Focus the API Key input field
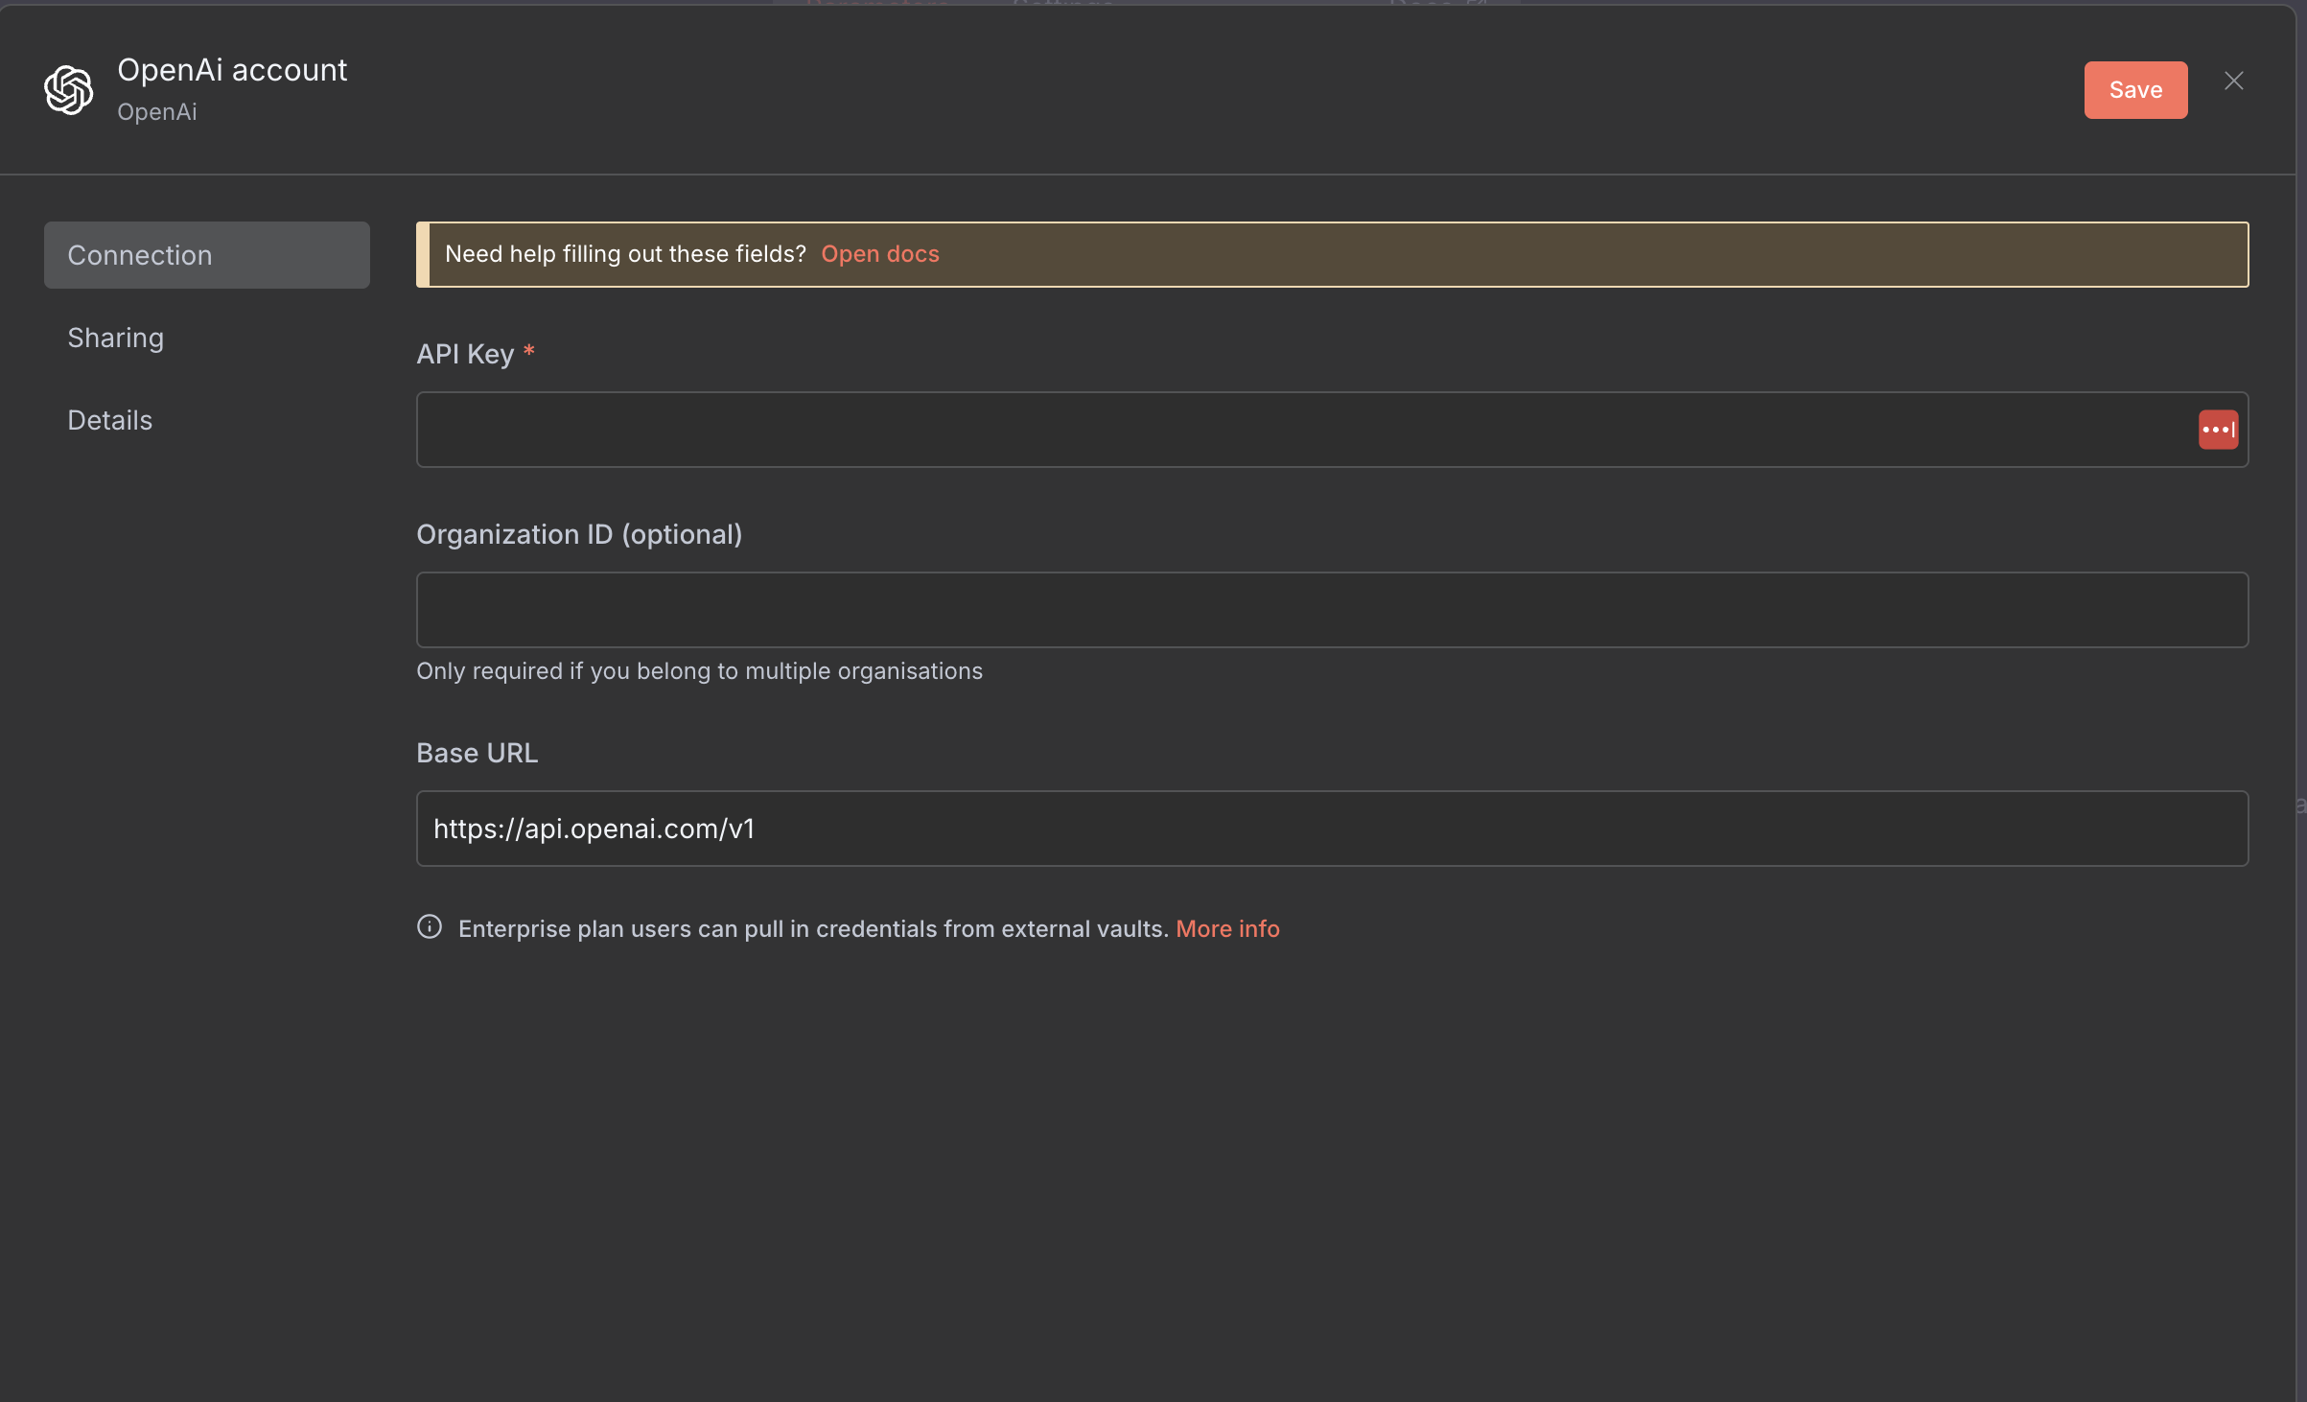Screen dimensions: 2307x1402 1332,430
